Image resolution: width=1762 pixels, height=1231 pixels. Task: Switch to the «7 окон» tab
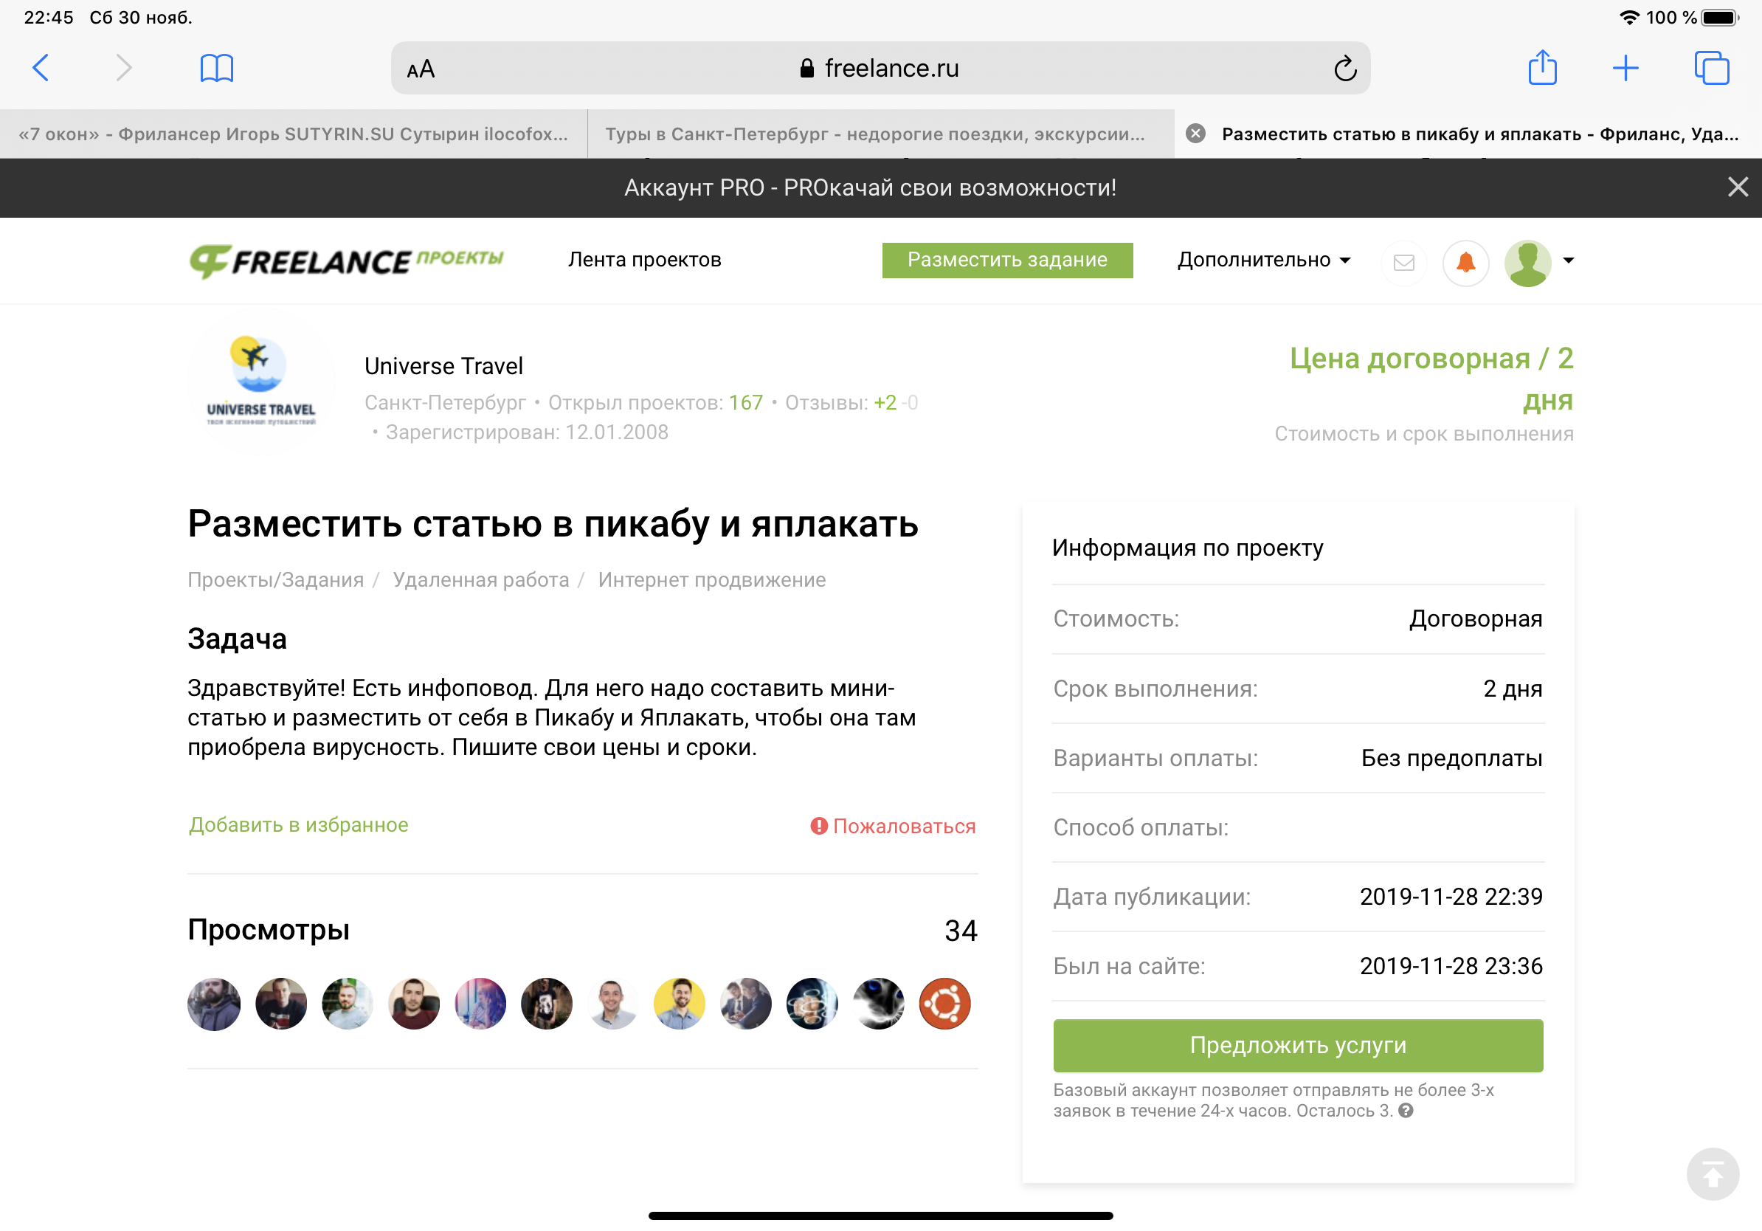coord(294,134)
